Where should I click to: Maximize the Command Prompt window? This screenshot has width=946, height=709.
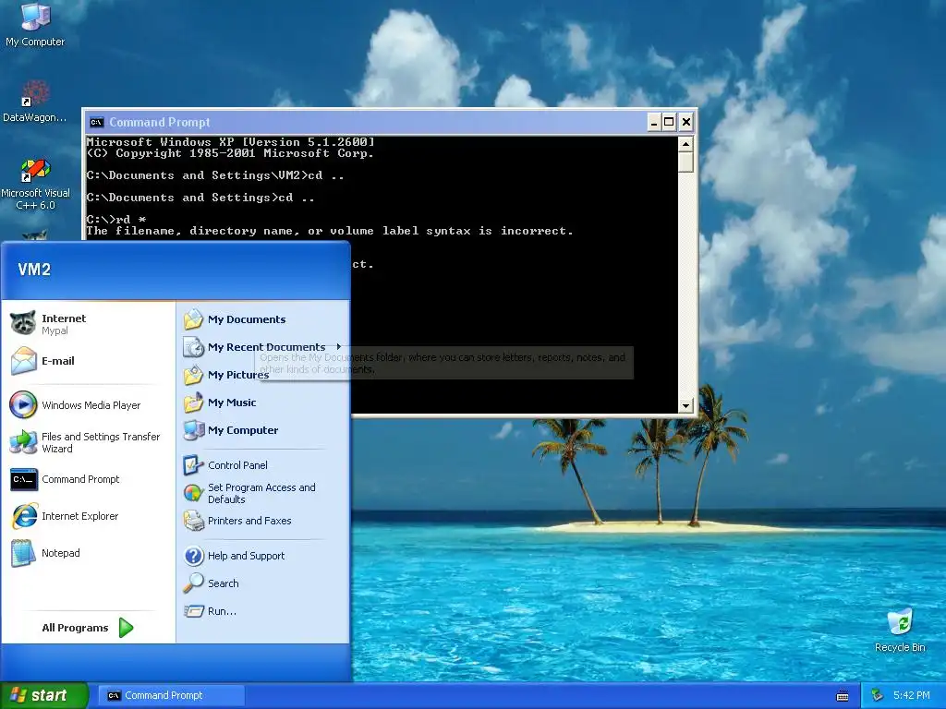pos(669,123)
